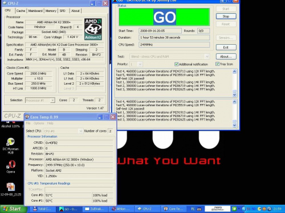Image resolution: width=285 pixels, height=213 pixels.
Task: Click the Stop button in ORTHOS
Action: (226, 16)
